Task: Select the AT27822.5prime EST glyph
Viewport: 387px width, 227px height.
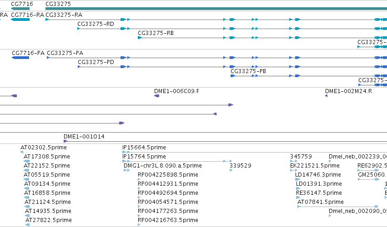Action: [27, 225]
